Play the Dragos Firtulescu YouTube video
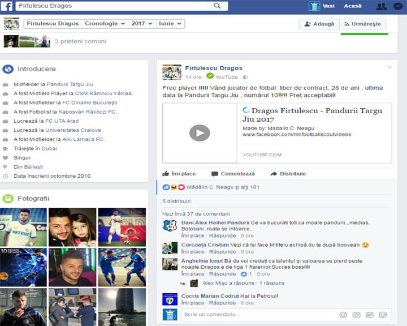The height and width of the screenshot is (326, 407). point(199,133)
